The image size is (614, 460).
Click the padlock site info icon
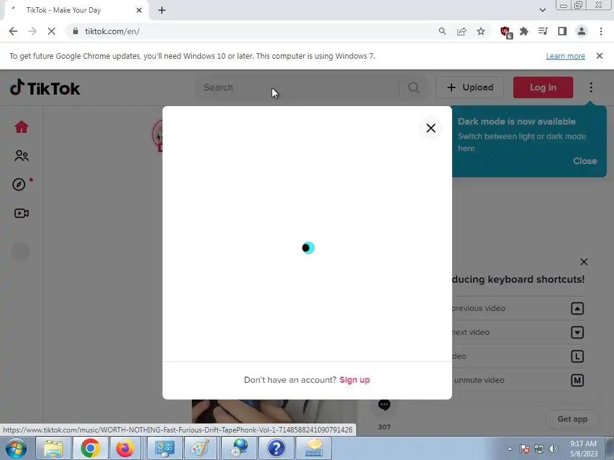(76, 31)
